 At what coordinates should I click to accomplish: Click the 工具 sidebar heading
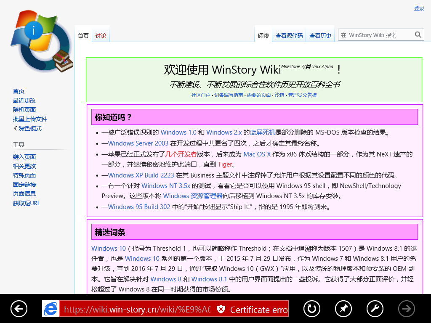[19, 145]
